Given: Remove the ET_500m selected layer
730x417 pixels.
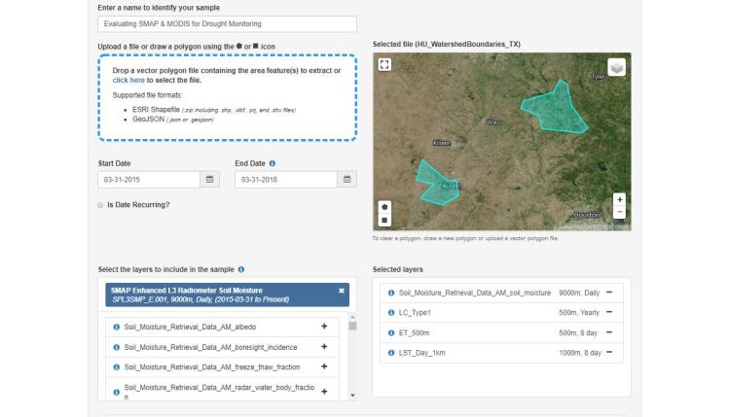Looking at the screenshot, I should click(609, 332).
